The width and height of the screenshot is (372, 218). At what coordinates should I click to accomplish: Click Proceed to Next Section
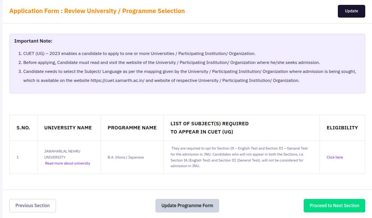point(334,205)
